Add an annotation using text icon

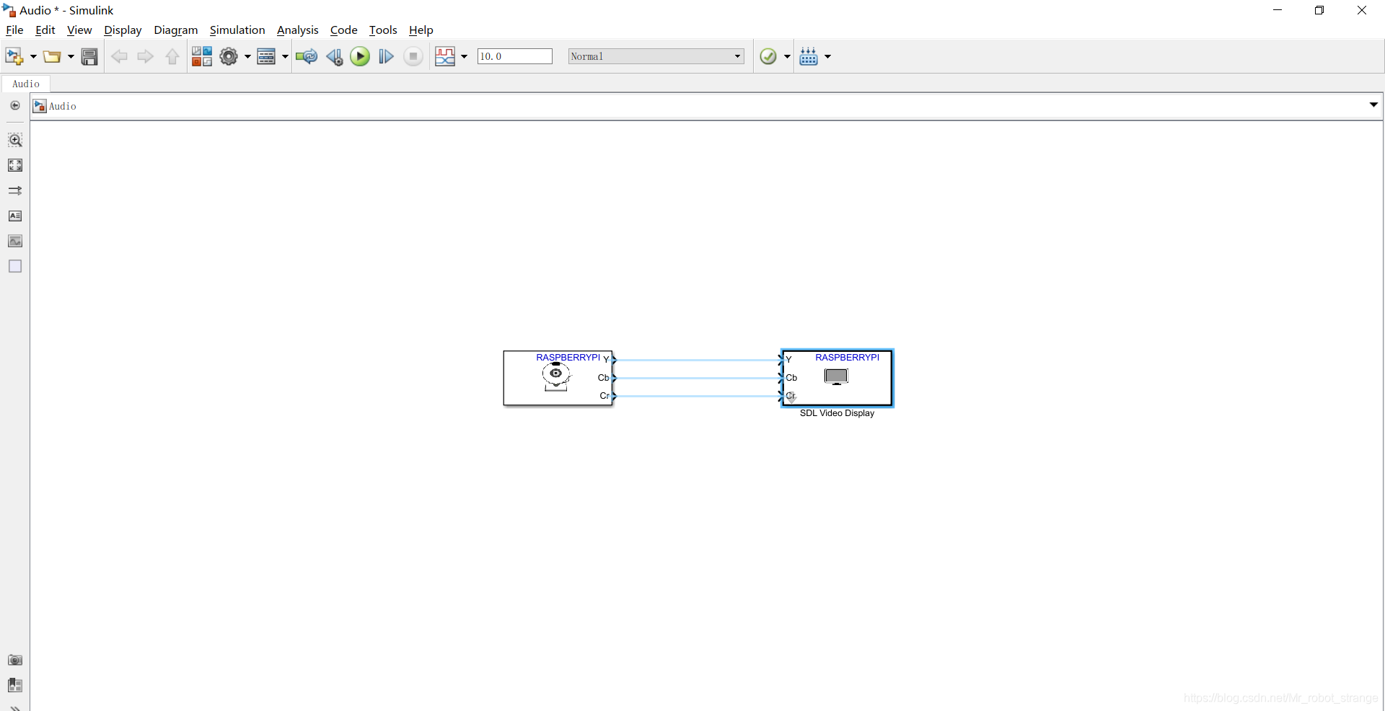[15, 216]
